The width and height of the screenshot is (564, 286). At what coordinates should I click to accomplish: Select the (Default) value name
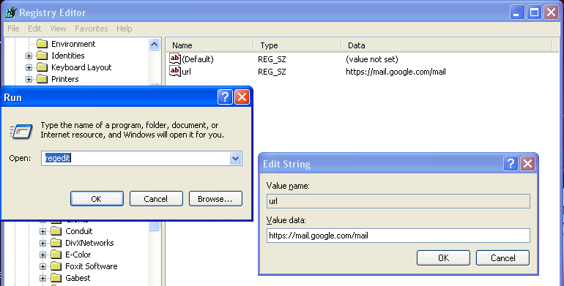[198, 59]
